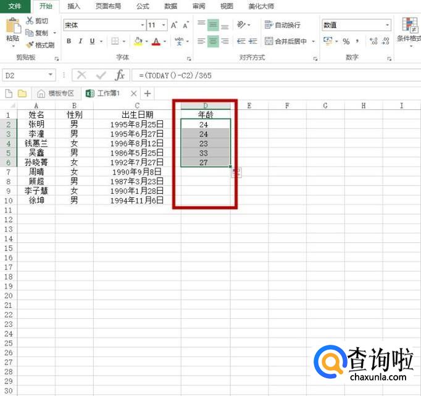Viewport: 421px width, 396px height.
Task: Switch to the 页面布局 tab
Action: click(109, 6)
